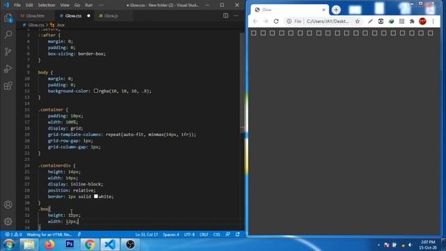Change language mode via CSS
446x251 pixels.
217,234
